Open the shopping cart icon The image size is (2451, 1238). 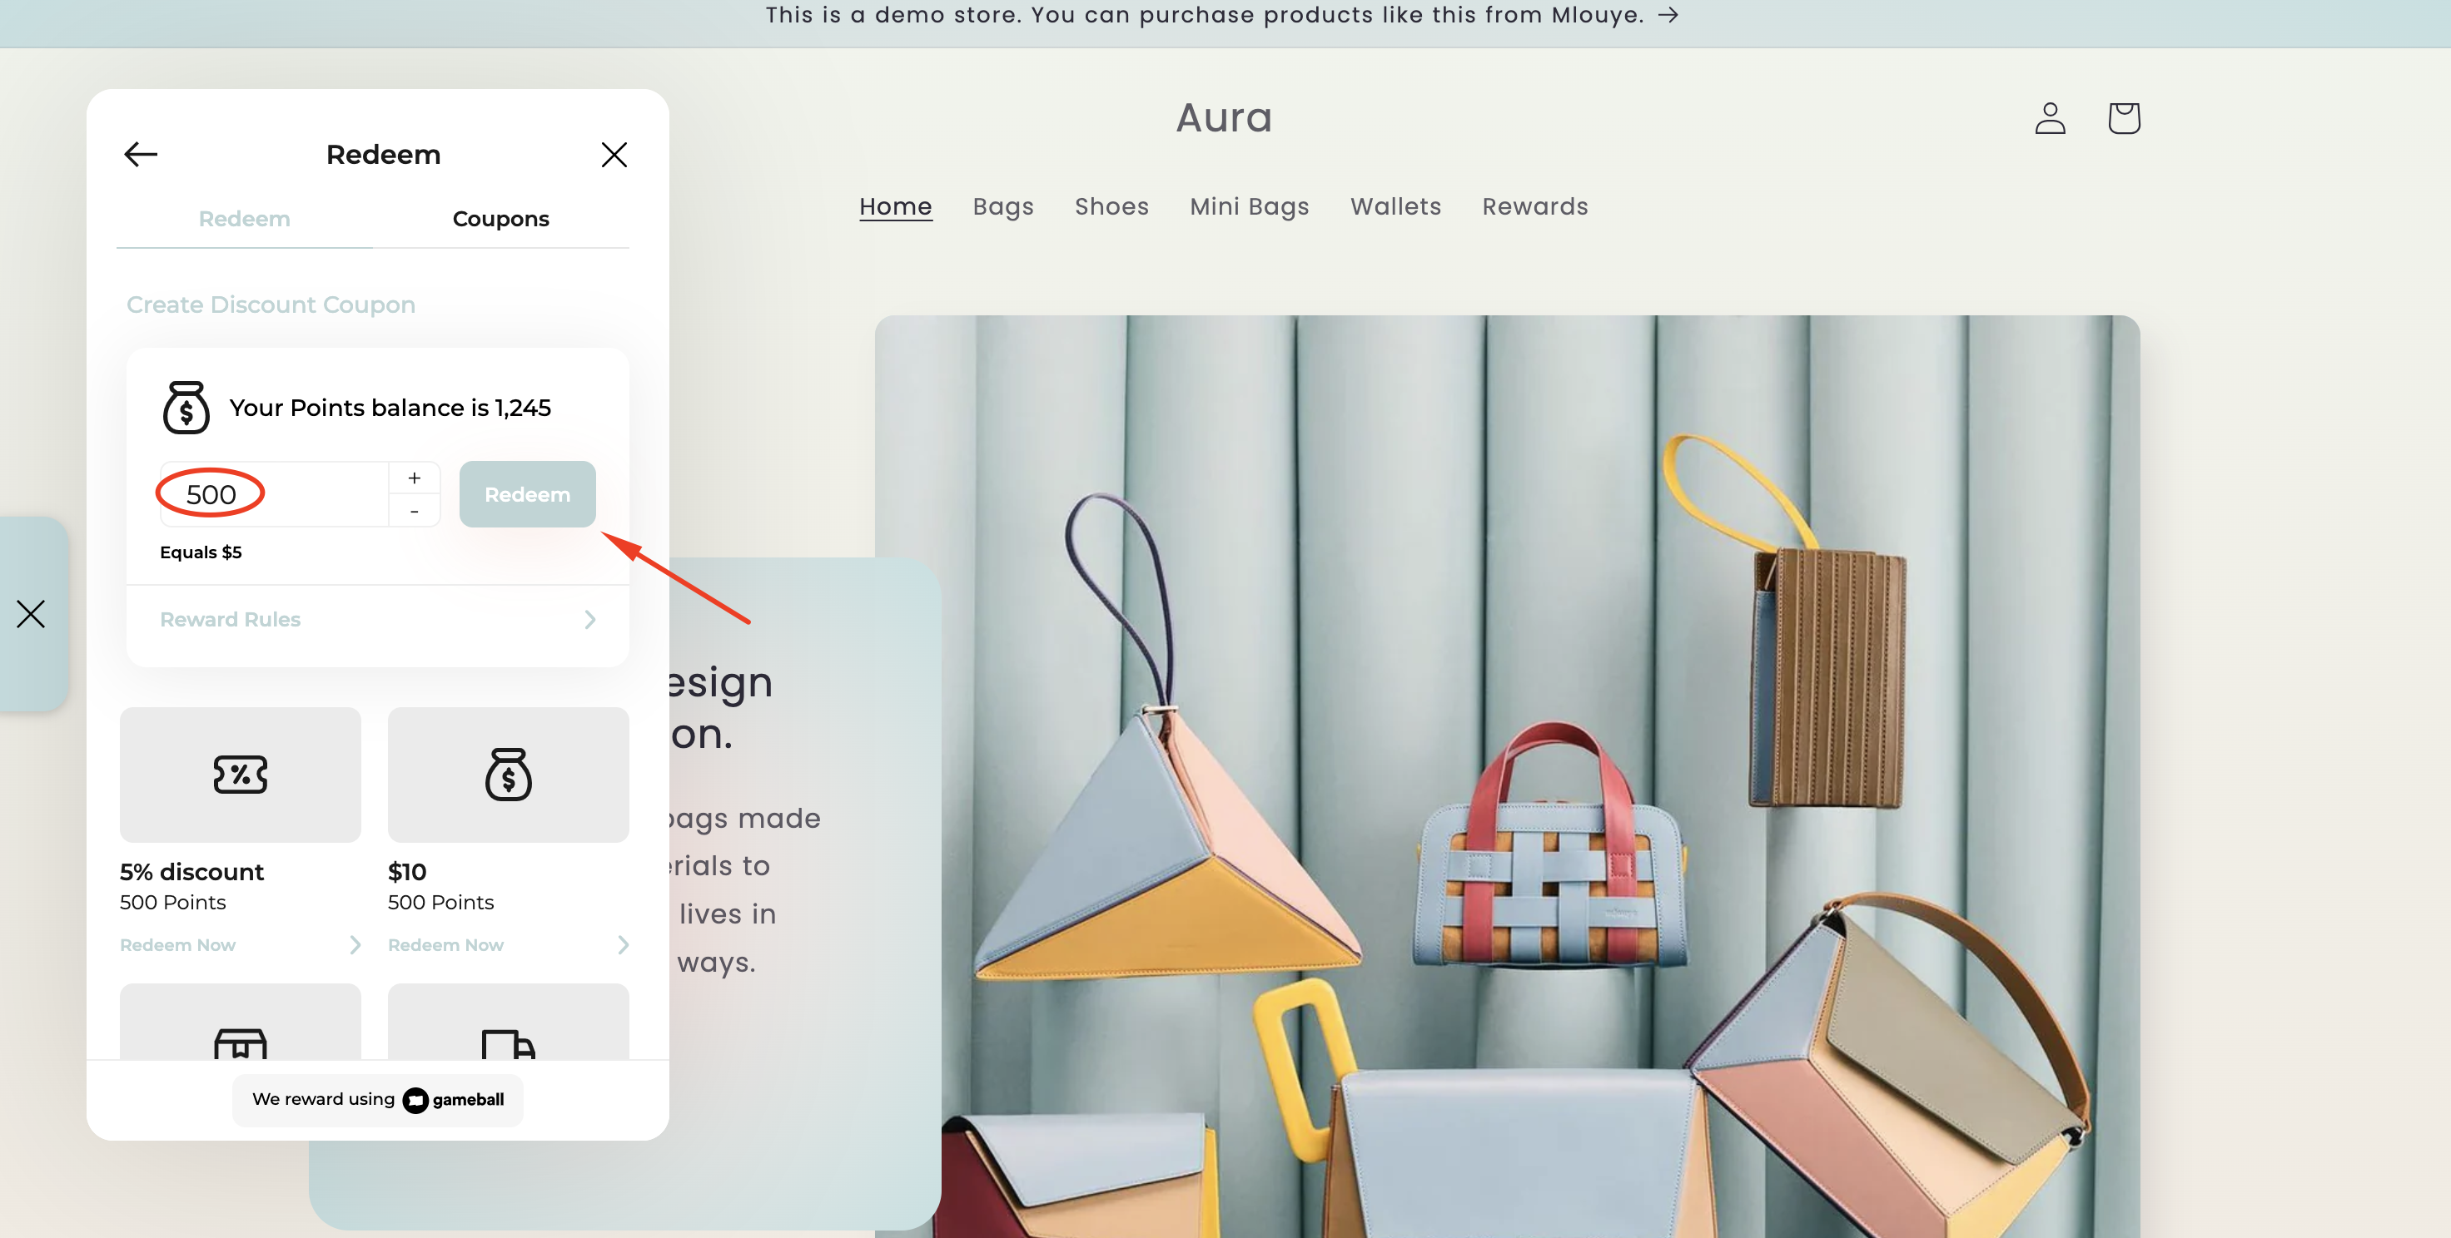point(2125,117)
